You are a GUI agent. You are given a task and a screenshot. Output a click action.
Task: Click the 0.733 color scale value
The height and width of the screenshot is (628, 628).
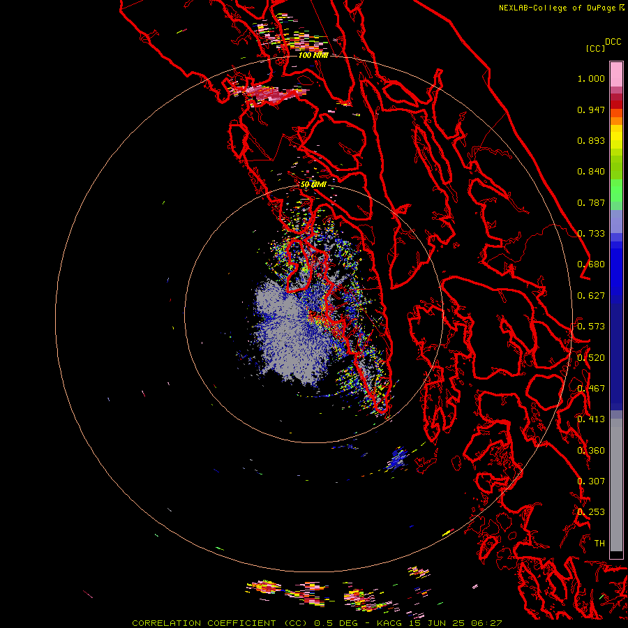tap(591, 234)
